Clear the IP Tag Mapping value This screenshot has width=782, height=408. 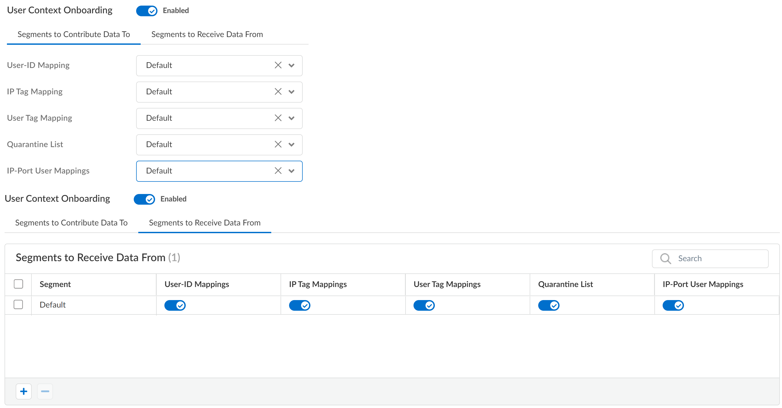278,92
